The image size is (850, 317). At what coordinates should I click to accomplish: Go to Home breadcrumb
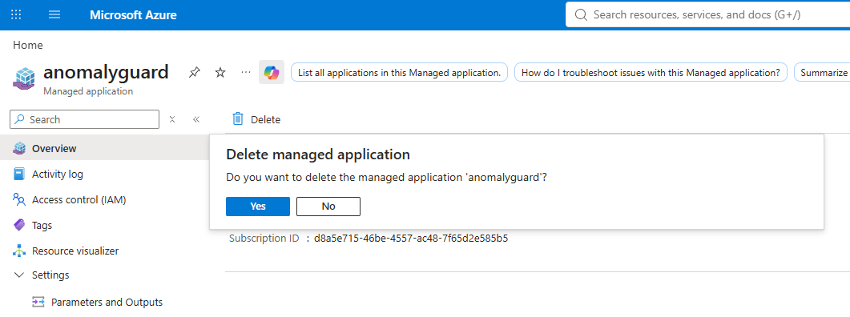28,46
